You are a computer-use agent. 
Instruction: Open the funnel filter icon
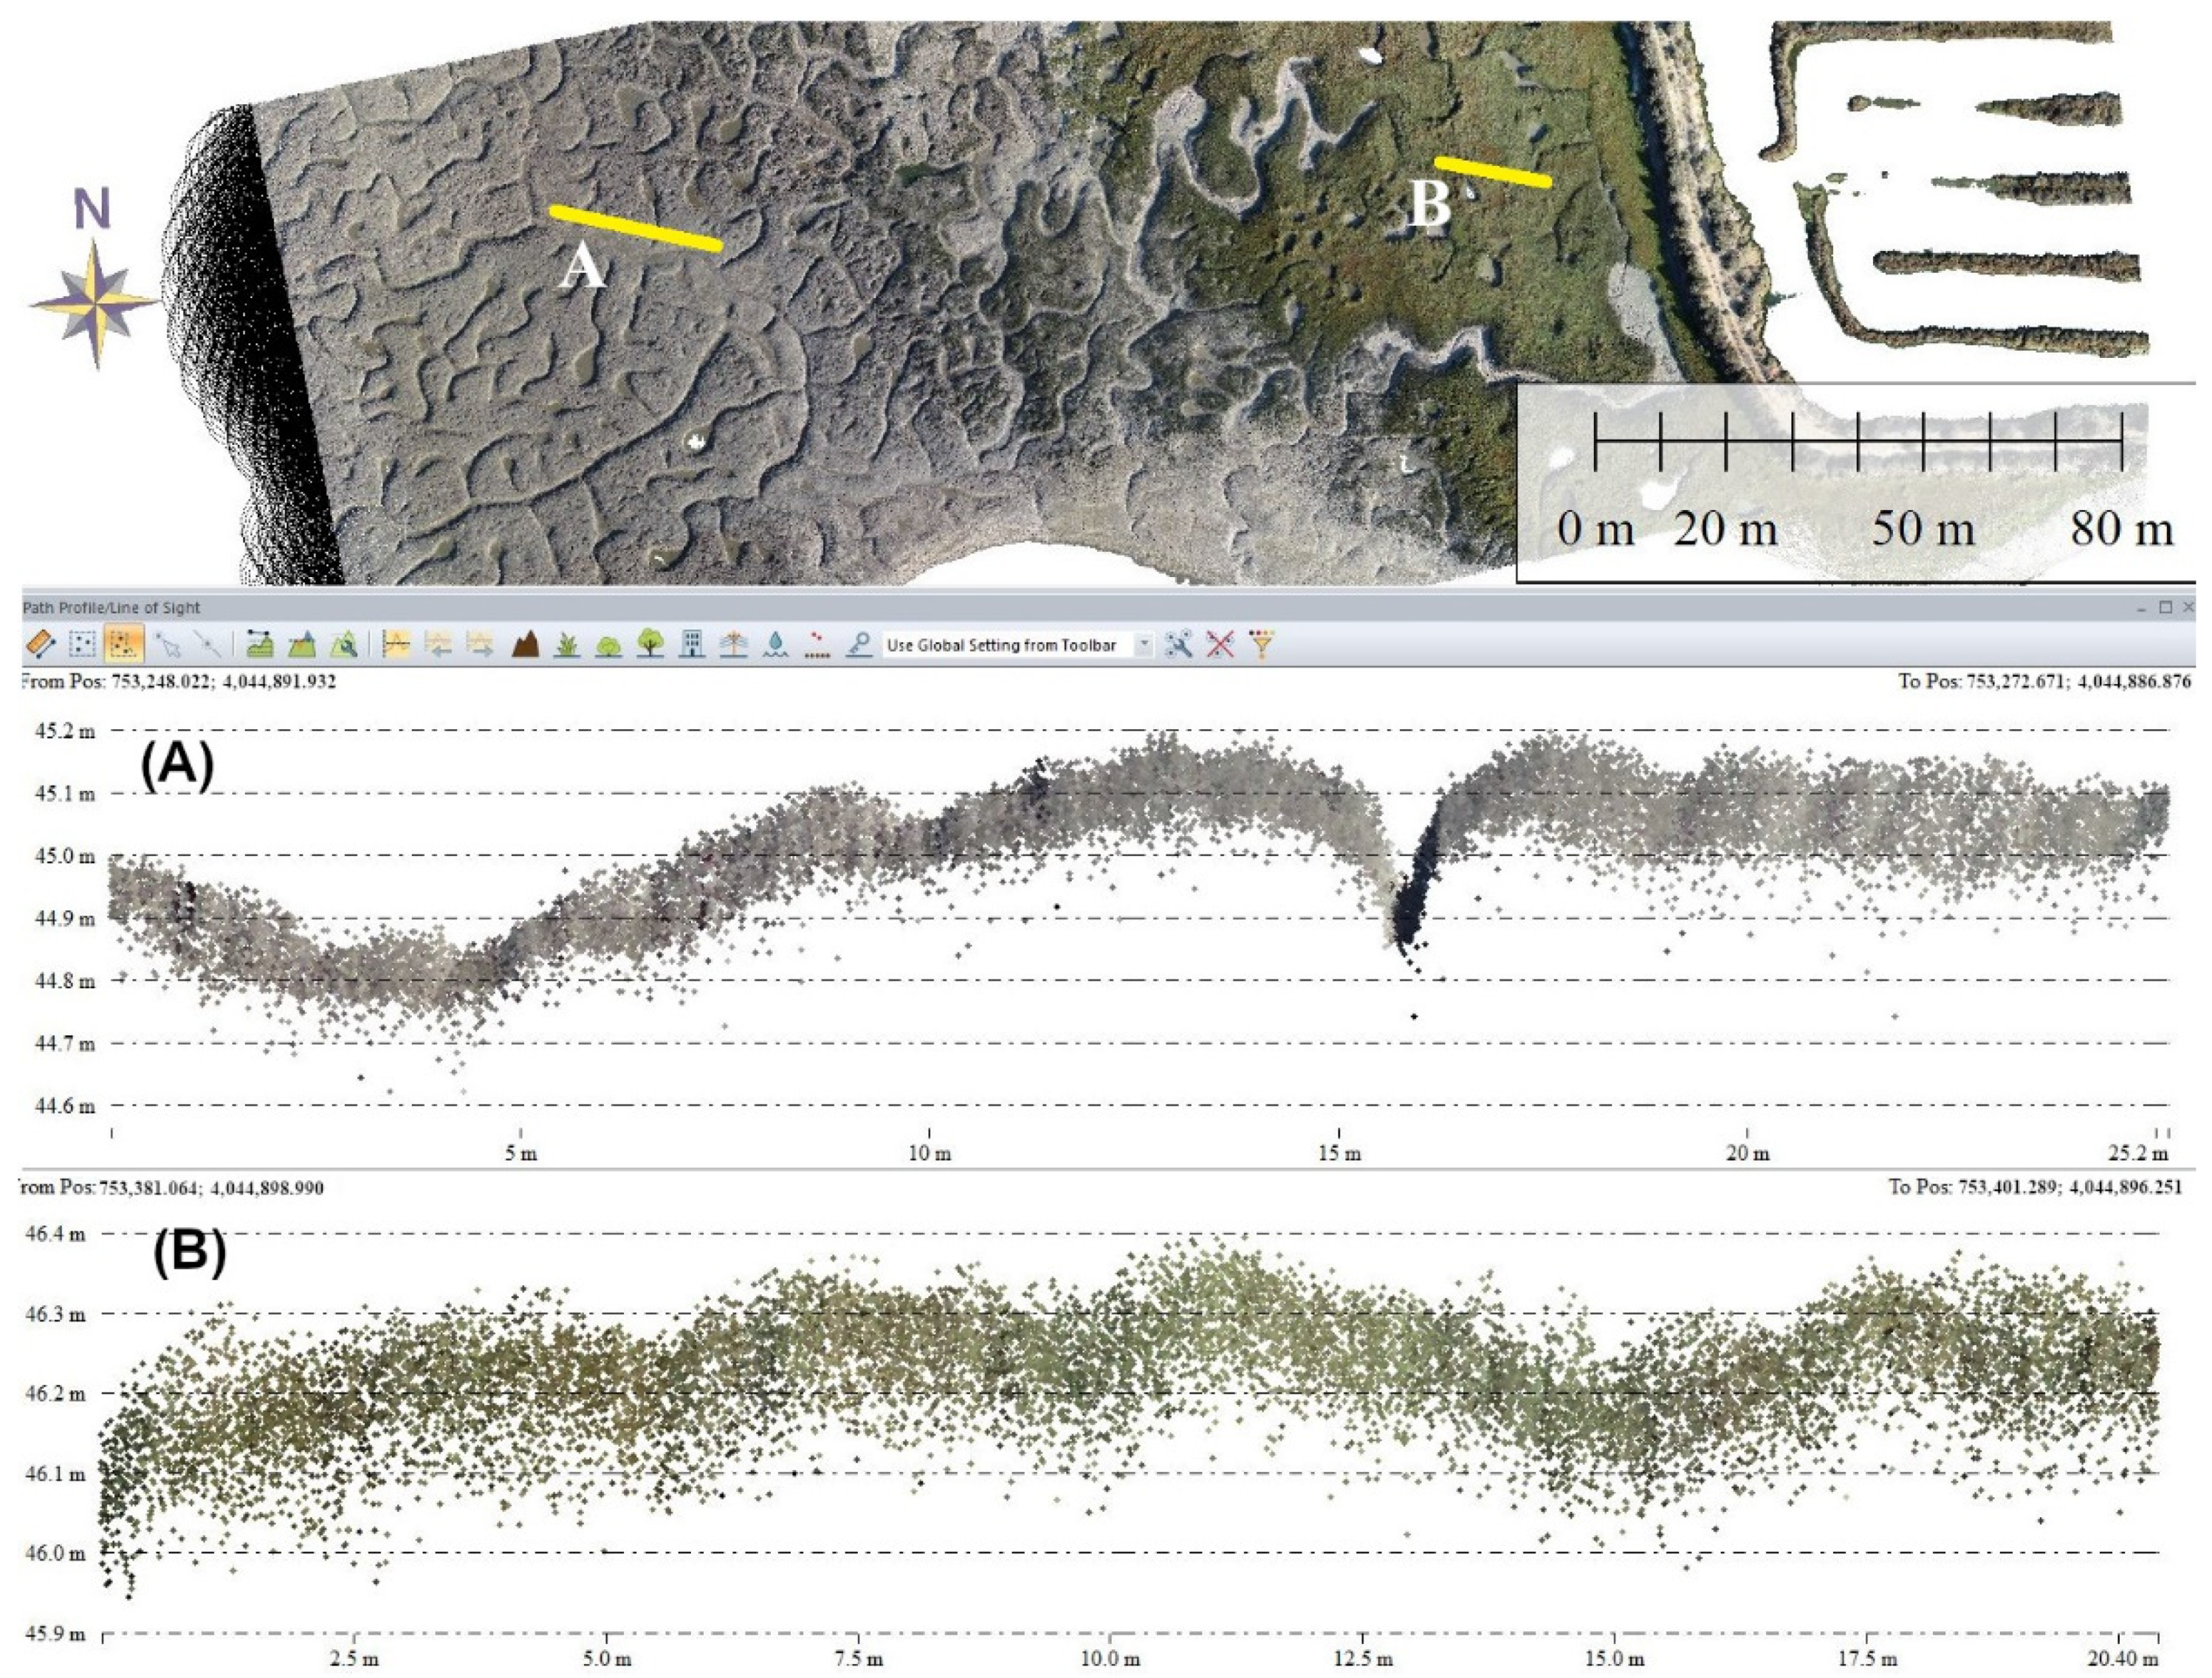[x=1262, y=646]
